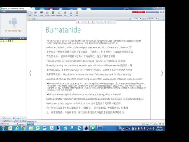Switch to the Chat tab
The image size is (189, 142).
(30, 124)
